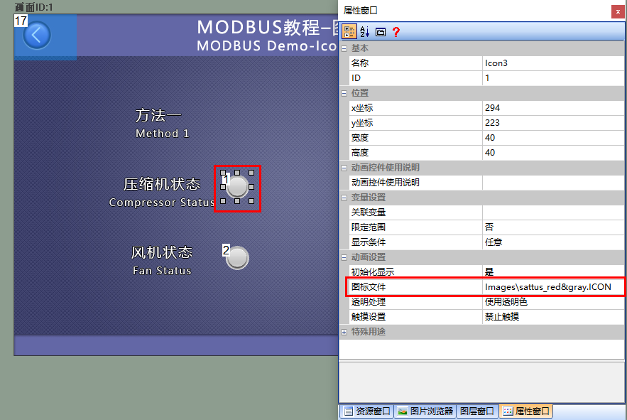Collapse the 基本 section

(344, 48)
